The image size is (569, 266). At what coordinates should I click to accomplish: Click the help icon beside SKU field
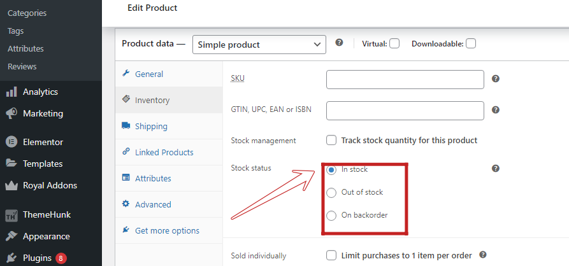[x=495, y=79]
